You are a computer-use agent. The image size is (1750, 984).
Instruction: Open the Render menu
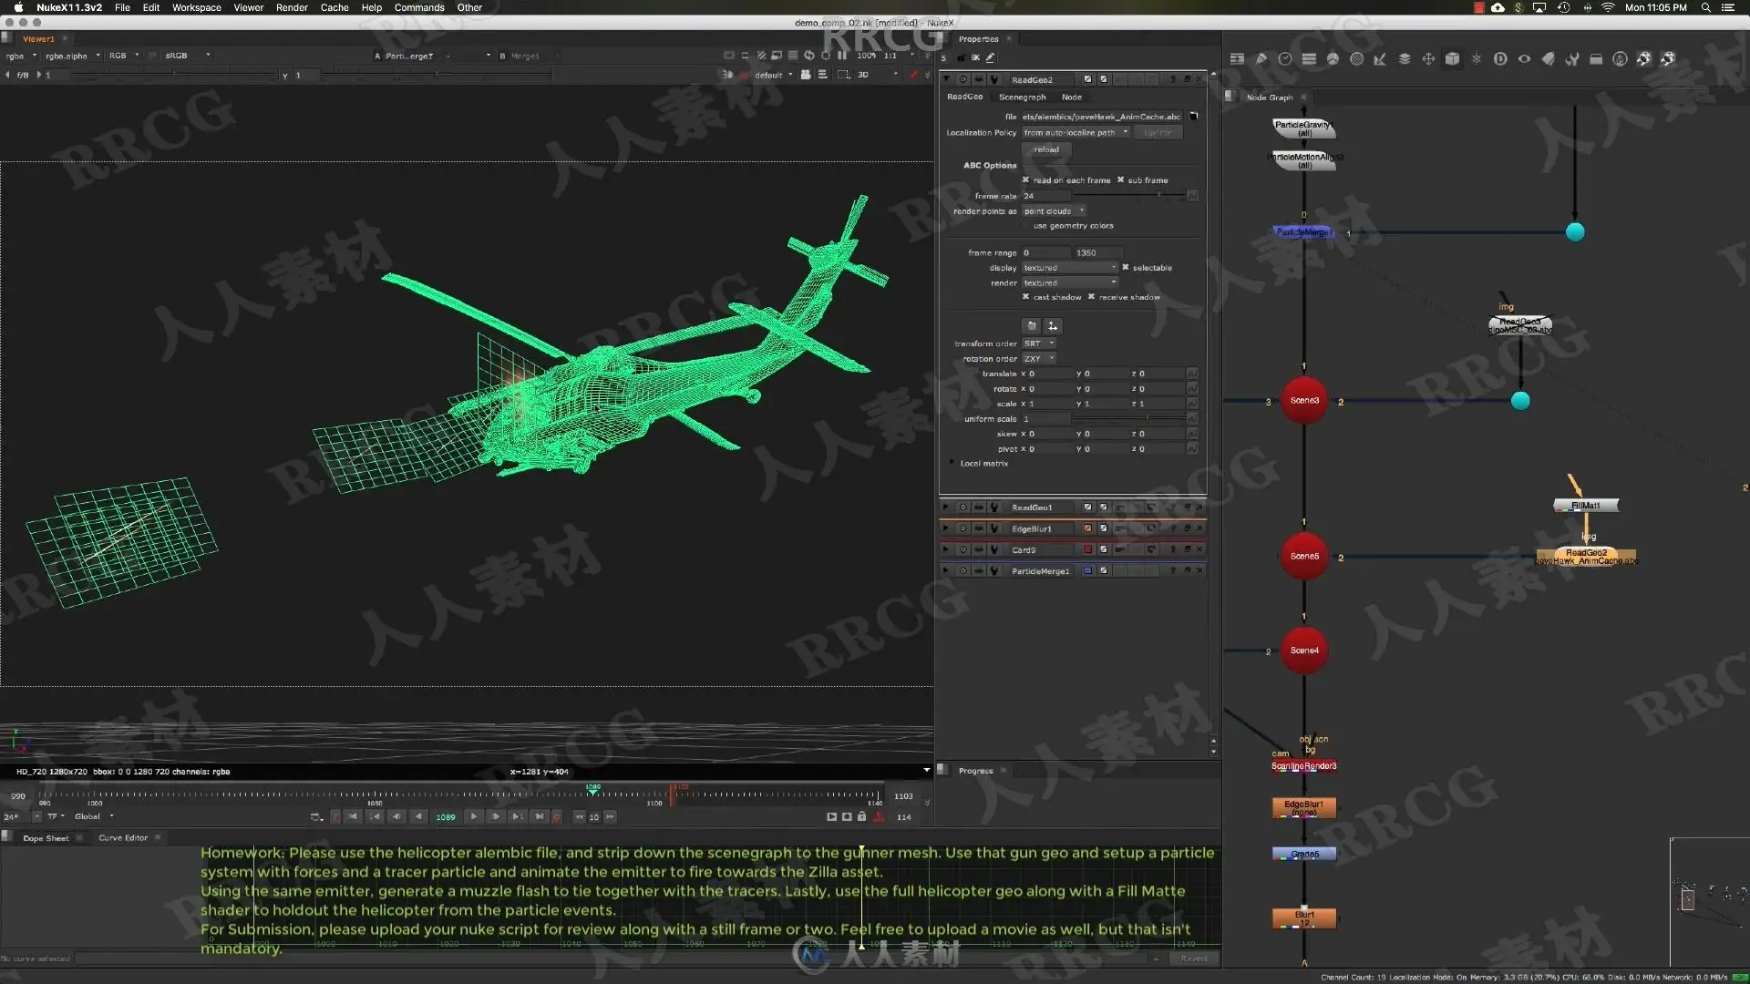[x=292, y=7]
